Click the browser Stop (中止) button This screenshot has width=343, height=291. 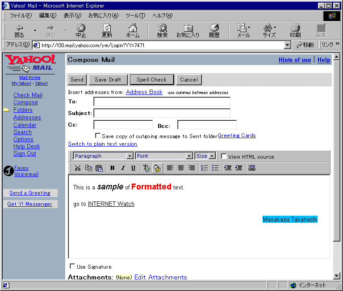(x=81, y=31)
